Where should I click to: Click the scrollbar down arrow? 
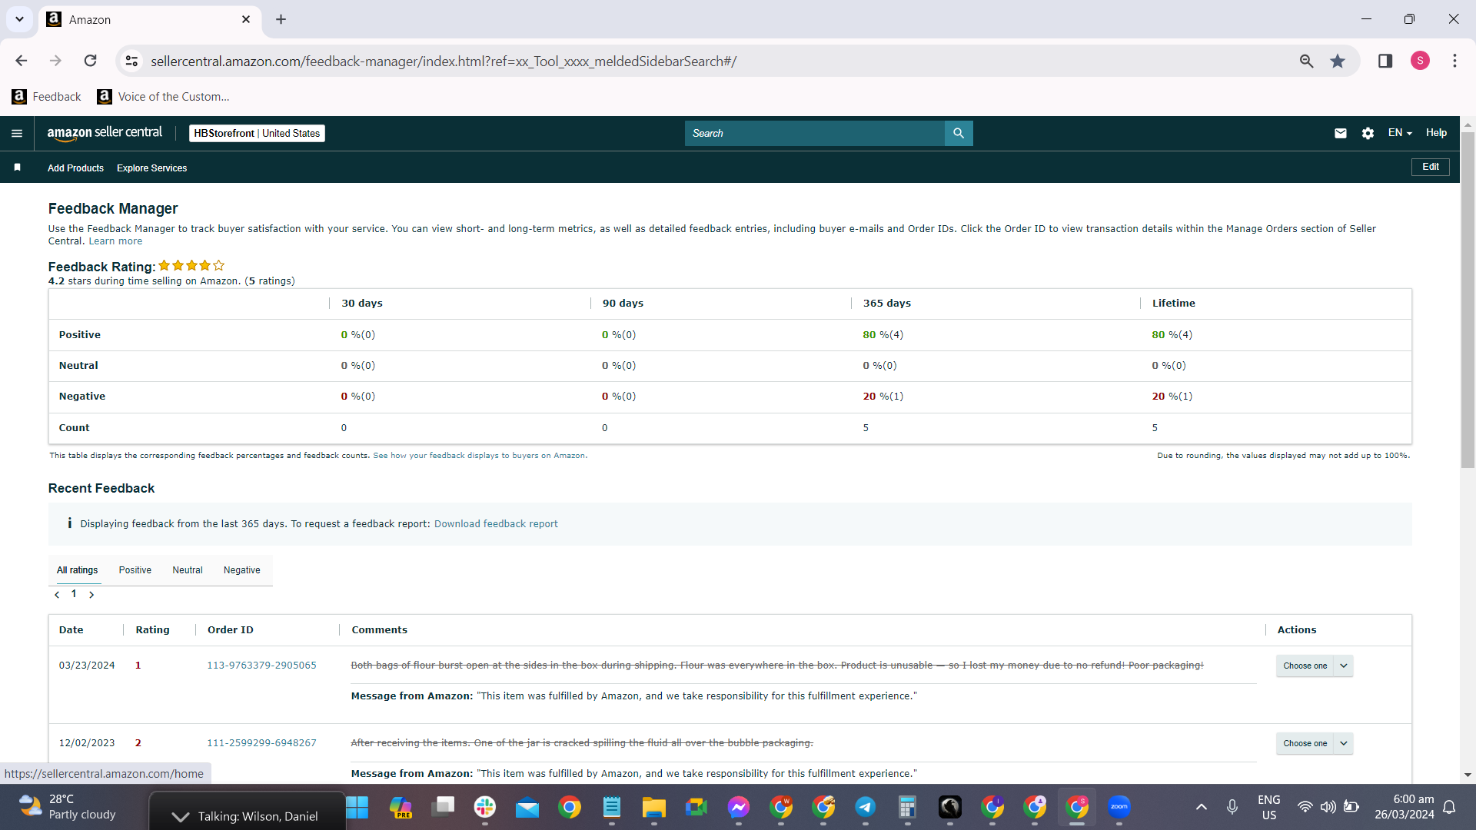1468,775
